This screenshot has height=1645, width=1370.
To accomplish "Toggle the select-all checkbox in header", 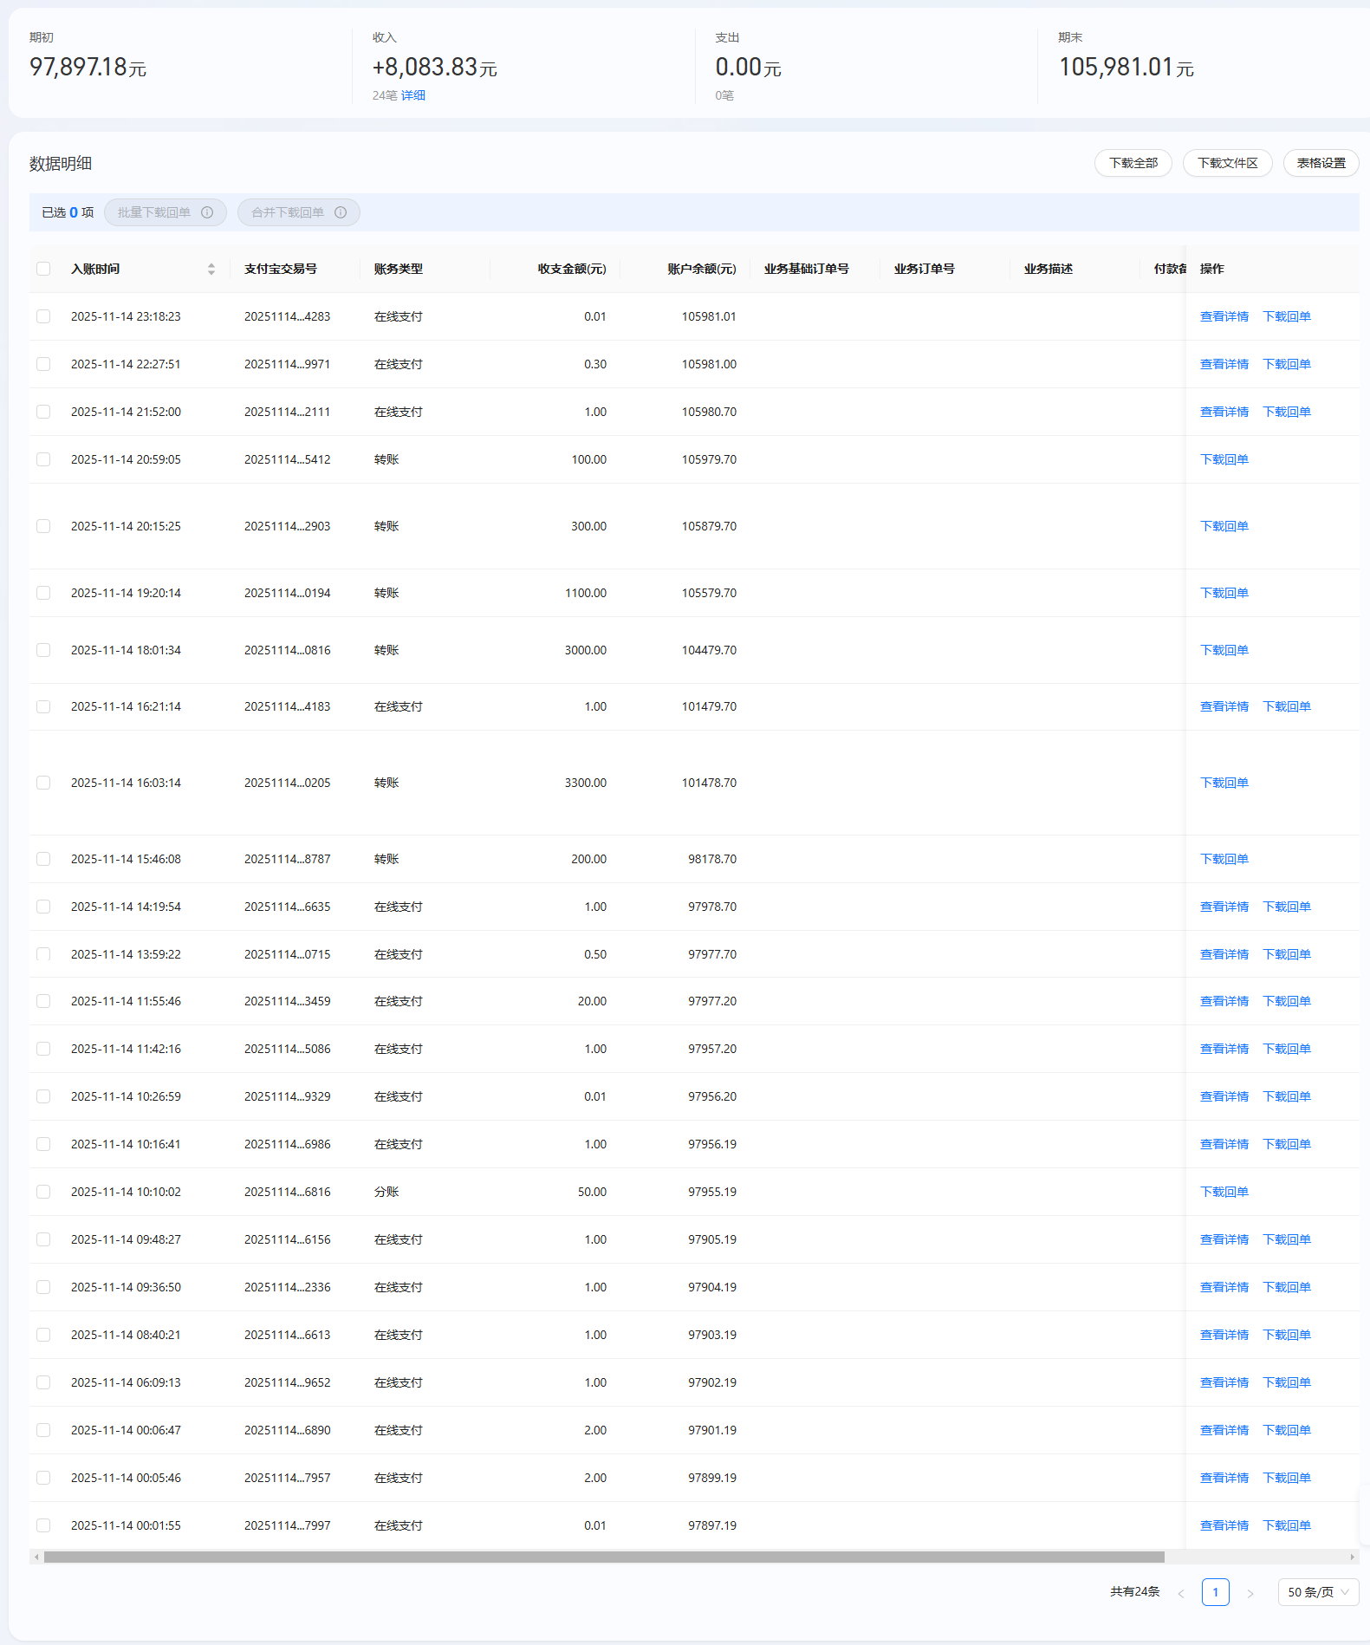I will [x=43, y=269].
